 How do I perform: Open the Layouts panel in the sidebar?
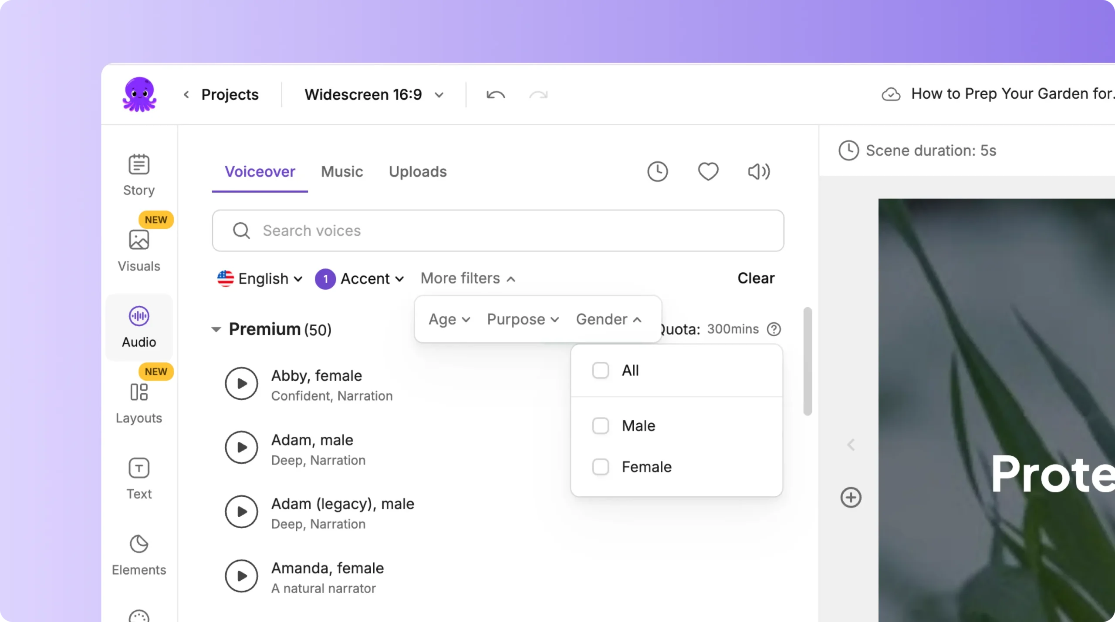[x=139, y=403]
